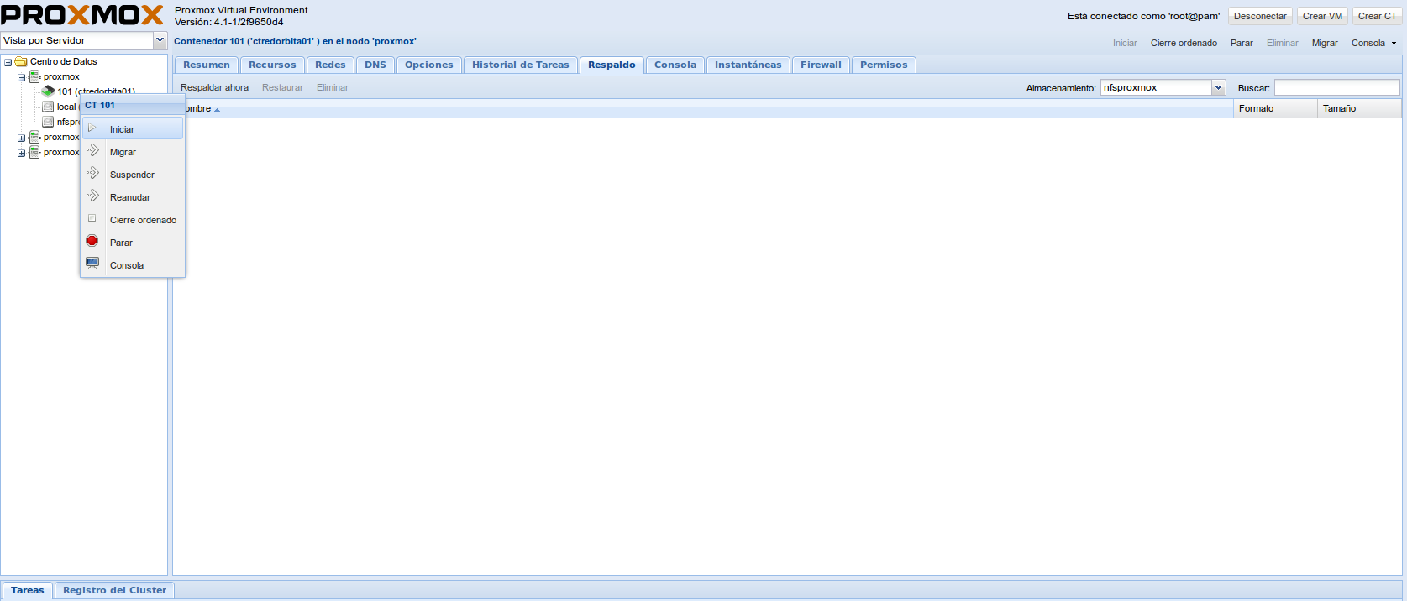The height and width of the screenshot is (601, 1407).
Task: Open the Vista por Servidor dropdown
Action: tap(160, 40)
